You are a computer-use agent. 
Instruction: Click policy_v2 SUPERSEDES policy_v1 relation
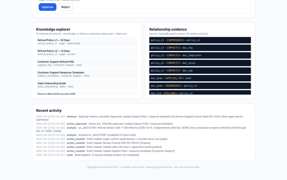coord(200,40)
